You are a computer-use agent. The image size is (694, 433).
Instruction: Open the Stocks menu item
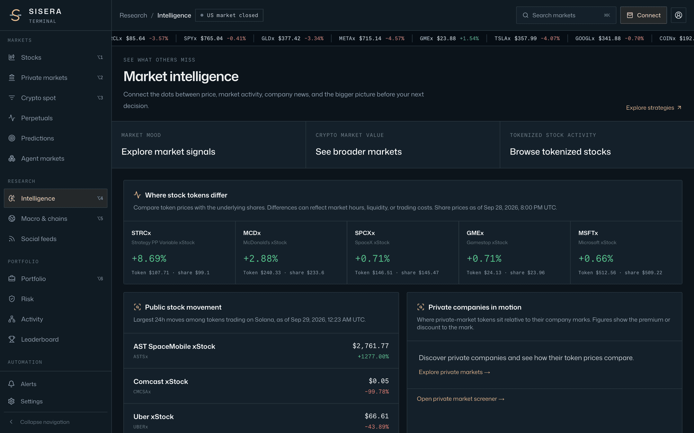pyautogui.click(x=56, y=57)
